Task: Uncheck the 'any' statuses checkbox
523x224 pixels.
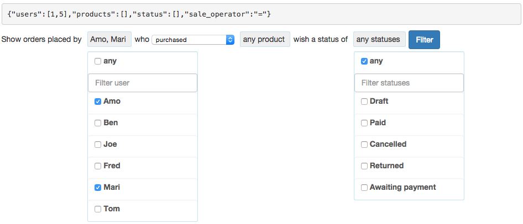Action: coord(364,61)
